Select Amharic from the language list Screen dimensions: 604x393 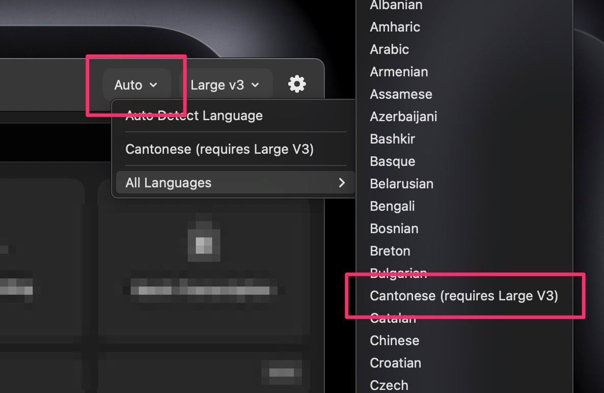coord(395,27)
